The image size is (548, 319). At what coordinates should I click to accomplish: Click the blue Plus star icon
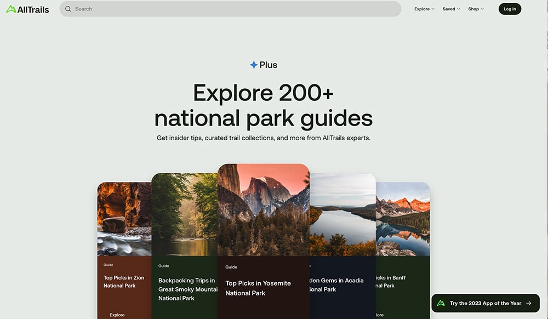(254, 65)
